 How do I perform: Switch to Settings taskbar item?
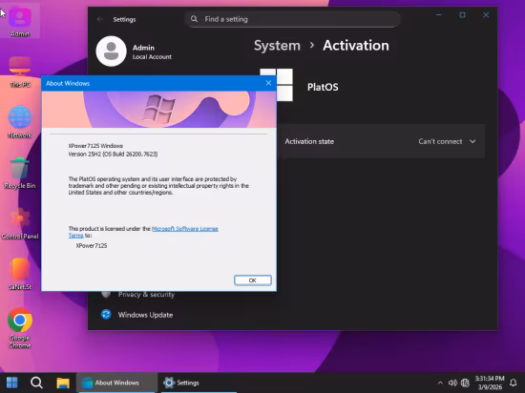click(x=199, y=383)
